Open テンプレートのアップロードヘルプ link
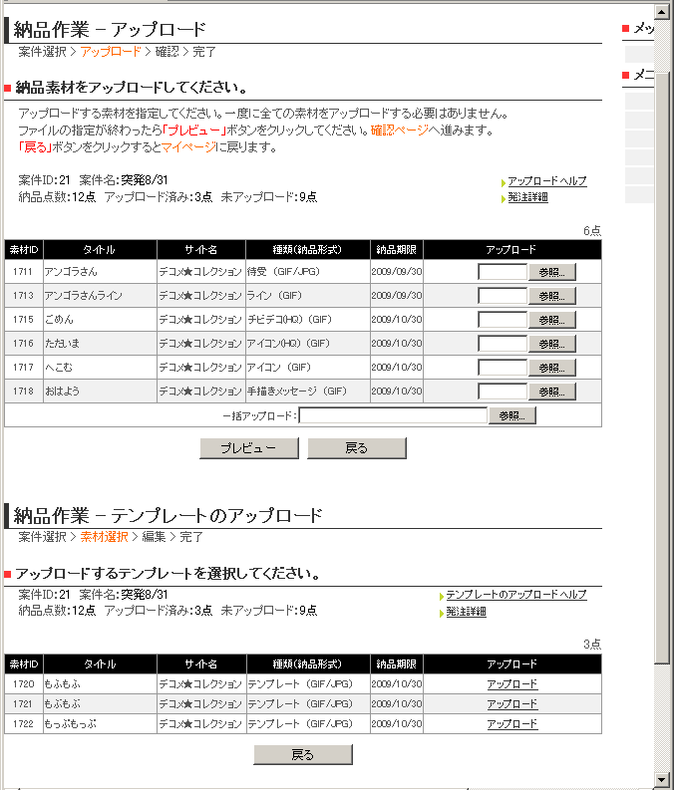Viewport: 674px width, 790px height. click(x=515, y=595)
